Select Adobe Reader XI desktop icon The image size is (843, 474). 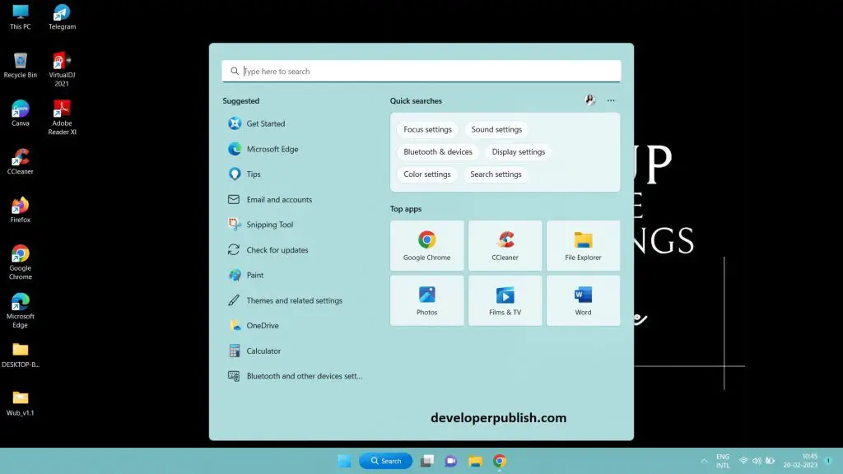click(62, 118)
